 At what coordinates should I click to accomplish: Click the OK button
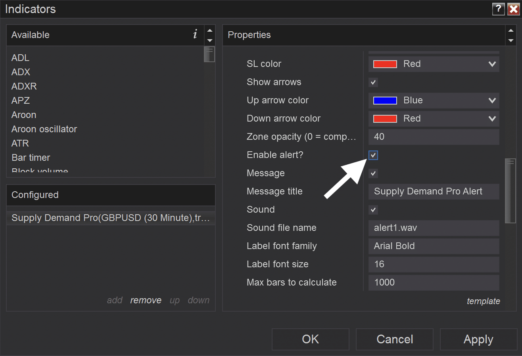coord(311,339)
